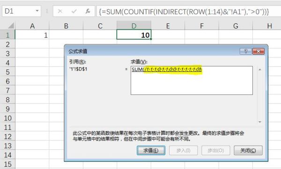Select row 2 header
The width and height of the screenshot is (281, 169).
pos(7,44)
